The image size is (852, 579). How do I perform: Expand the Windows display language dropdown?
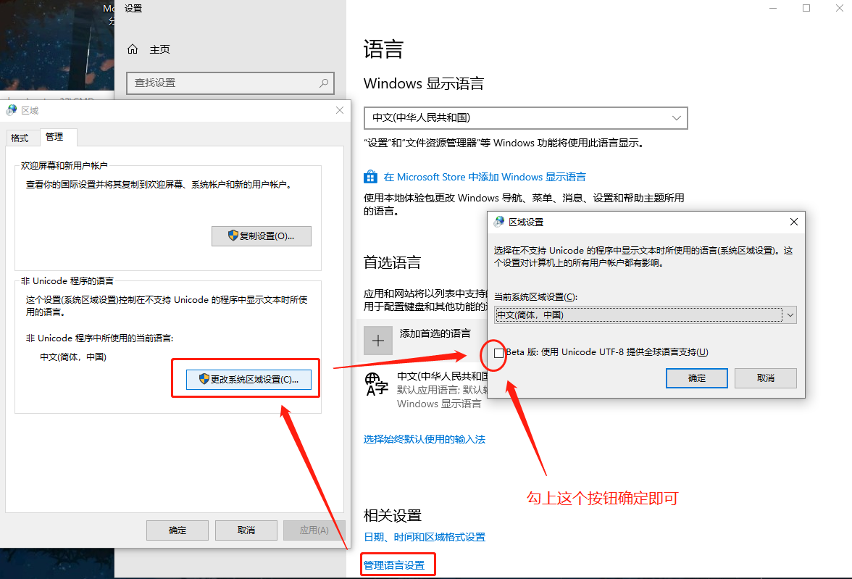[x=526, y=118]
